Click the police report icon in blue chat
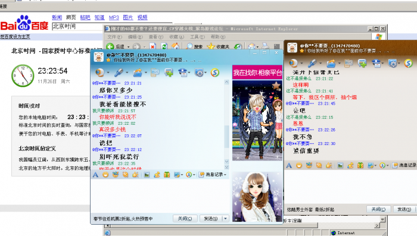The height and width of the screenshot is (236, 417). 183,73
